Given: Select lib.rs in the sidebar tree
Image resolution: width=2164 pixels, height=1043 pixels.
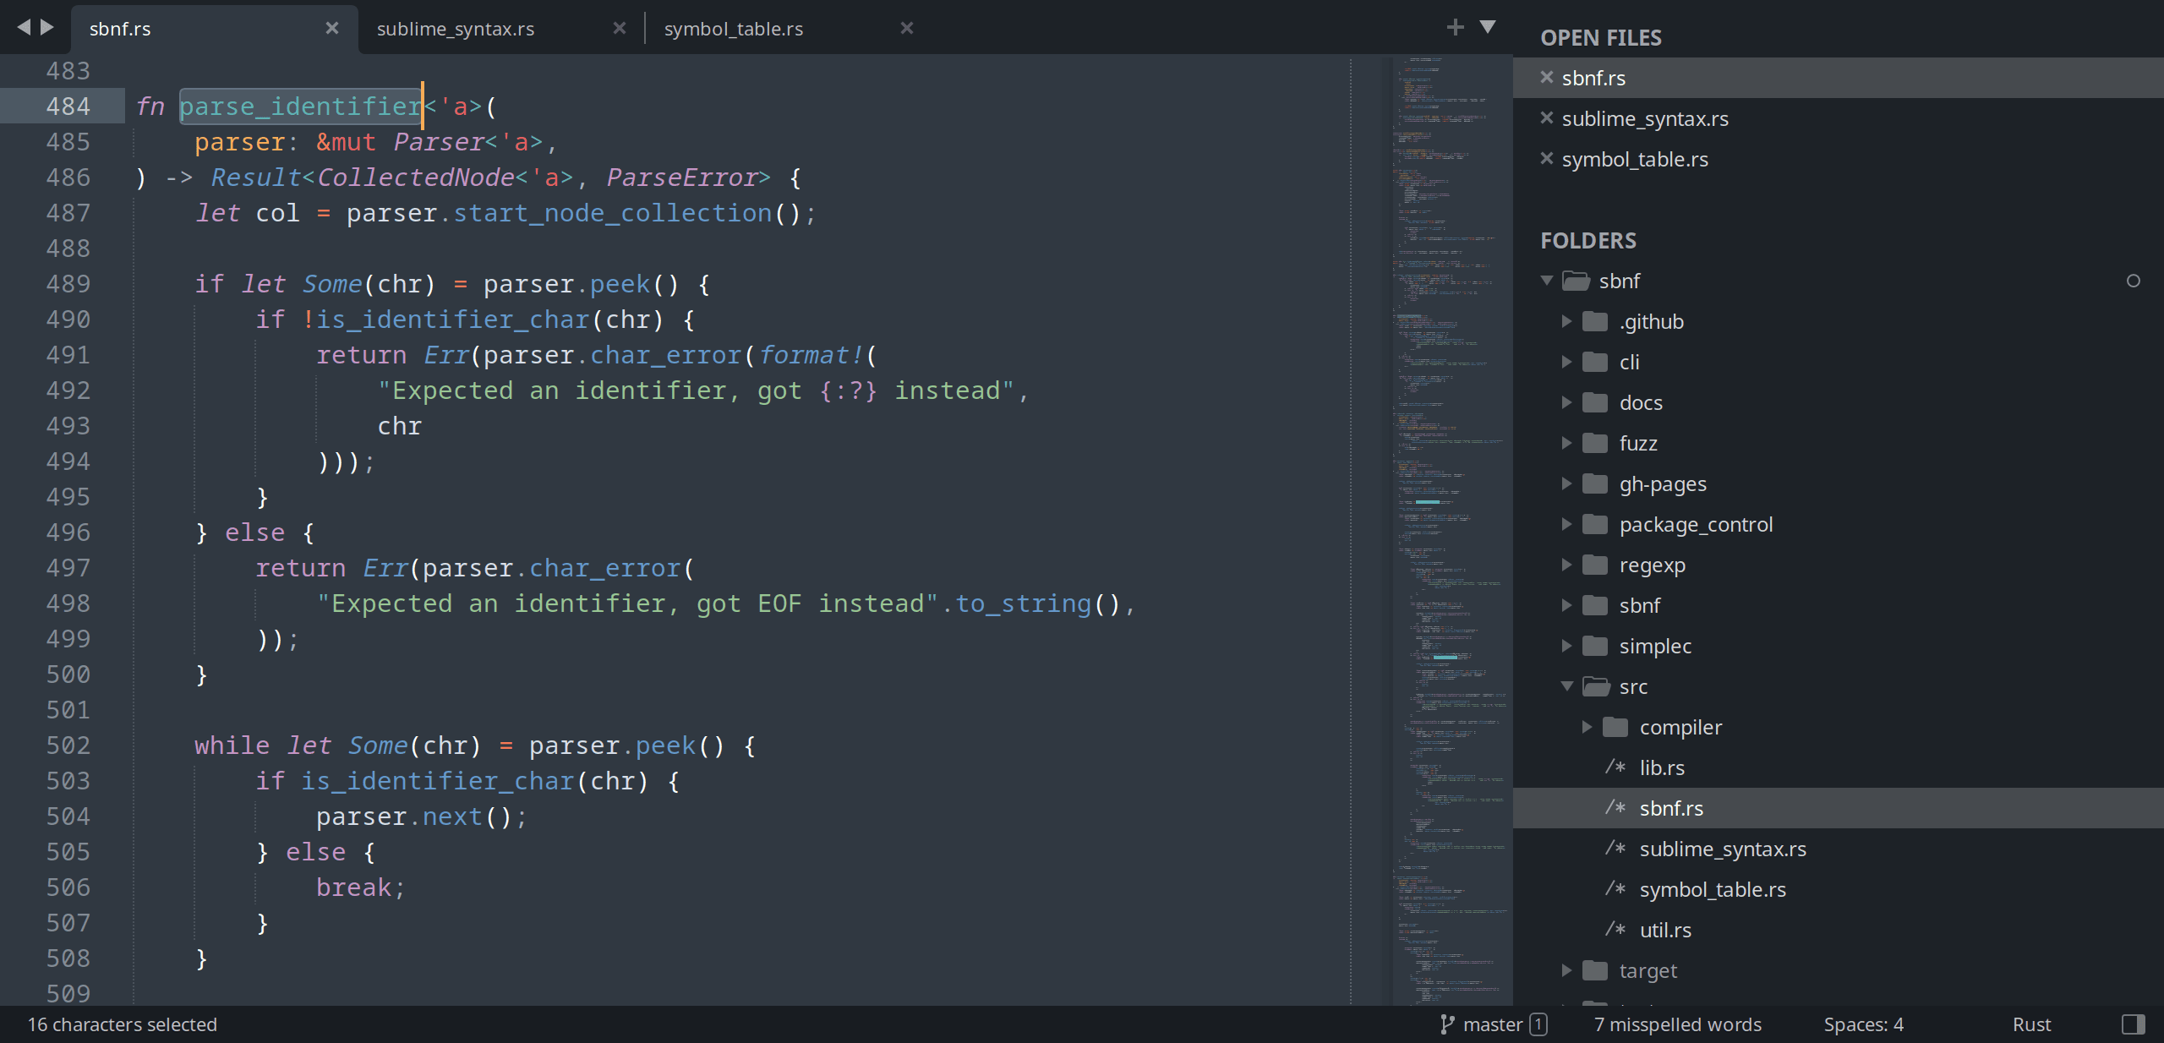Looking at the screenshot, I should 1661,767.
